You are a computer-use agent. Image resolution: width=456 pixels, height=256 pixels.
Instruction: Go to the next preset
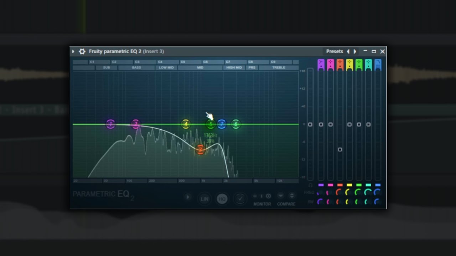point(355,52)
